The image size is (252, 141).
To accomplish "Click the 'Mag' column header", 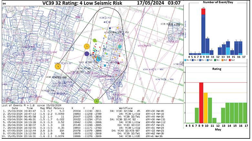I will (x=43, y=108).
